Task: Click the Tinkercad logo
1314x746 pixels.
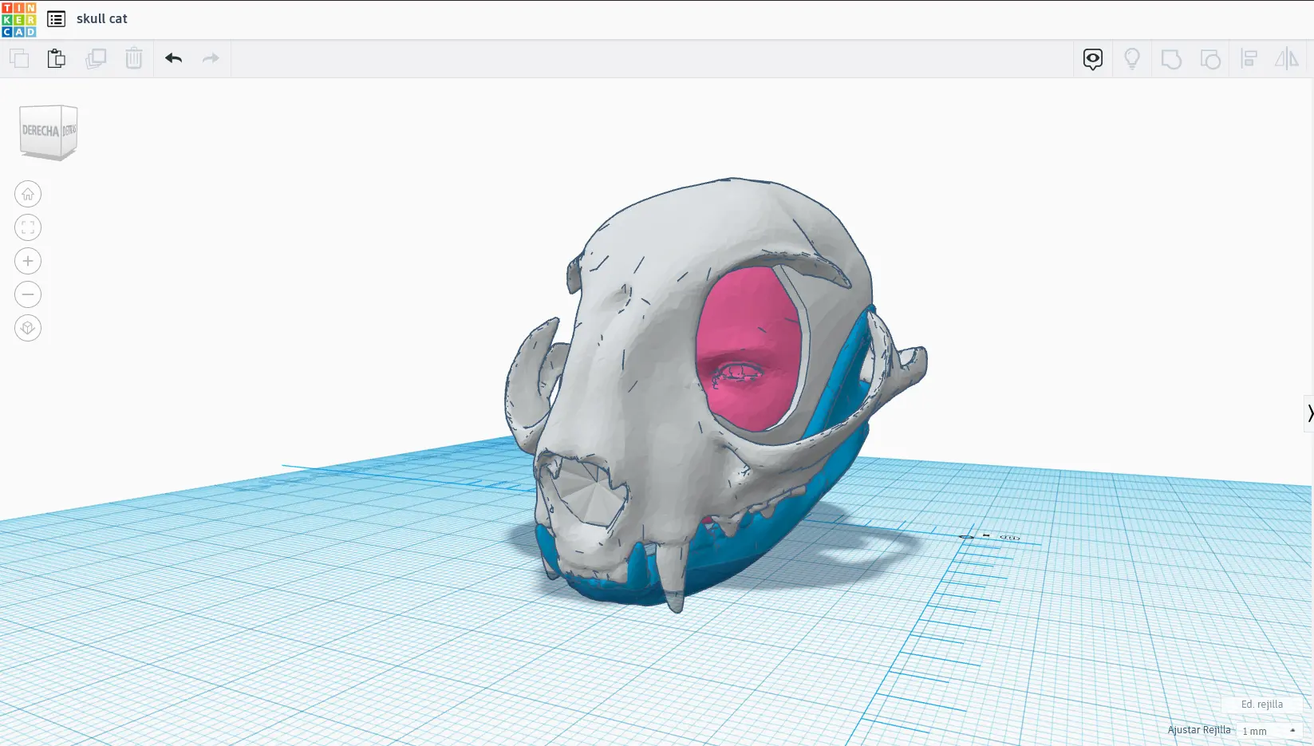Action: coord(19,19)
